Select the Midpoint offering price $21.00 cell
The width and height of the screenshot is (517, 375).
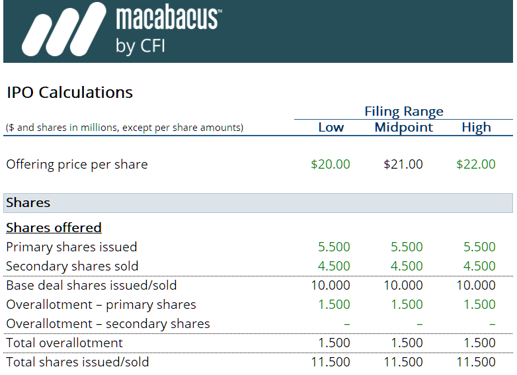coord(403,165)
